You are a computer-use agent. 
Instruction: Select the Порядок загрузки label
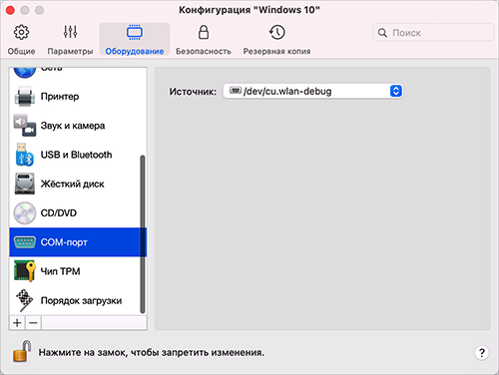tap(81, 300)
